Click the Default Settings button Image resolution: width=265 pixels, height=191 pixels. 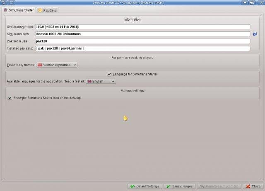pos(145,186)
